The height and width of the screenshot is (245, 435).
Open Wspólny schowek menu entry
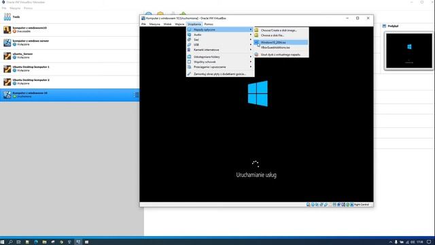click(x=220, y=62)
